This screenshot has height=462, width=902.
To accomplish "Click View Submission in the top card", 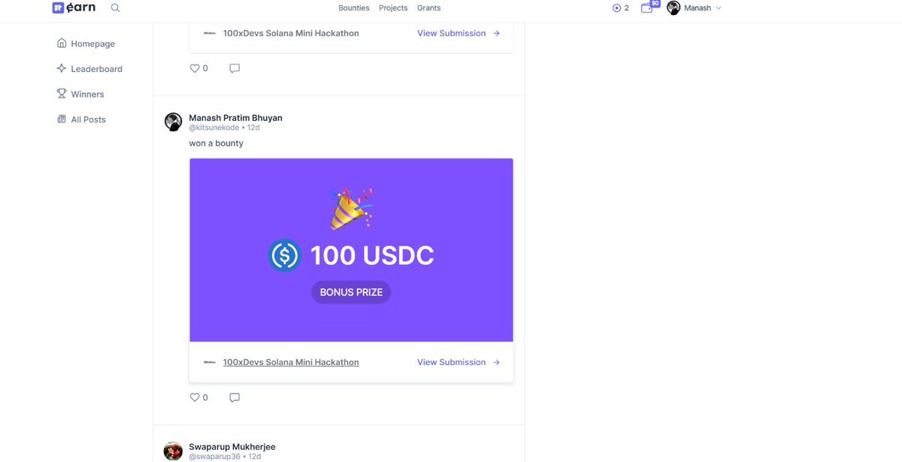I will coord(452,33).
